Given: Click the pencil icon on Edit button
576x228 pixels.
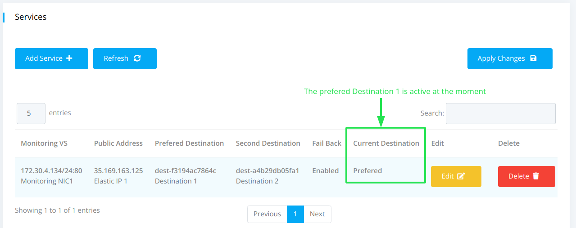Looking at the screenshot, I should (461, 176).
